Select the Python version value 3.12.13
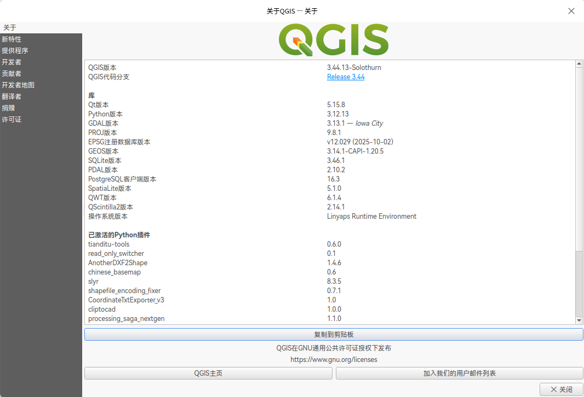Image resolution: width=584 pixels, height=397 pixels. 338,114
